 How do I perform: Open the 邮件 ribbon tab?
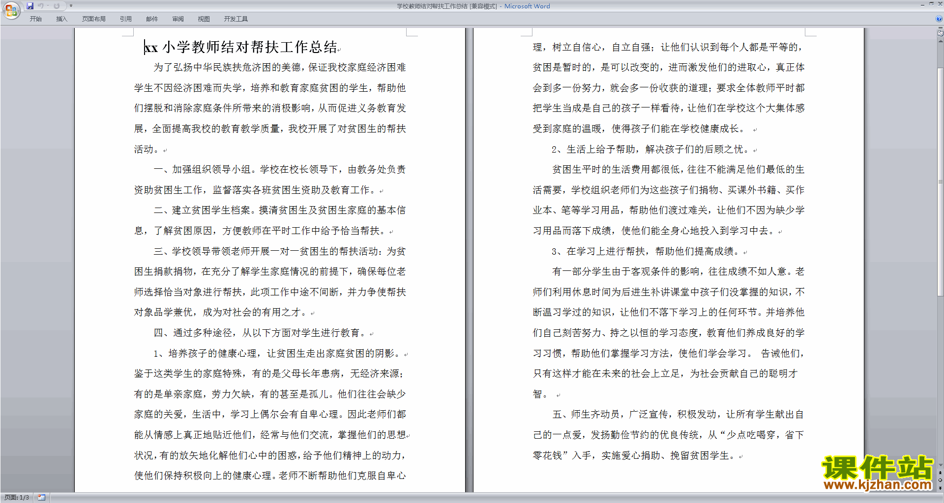[152, 19]
